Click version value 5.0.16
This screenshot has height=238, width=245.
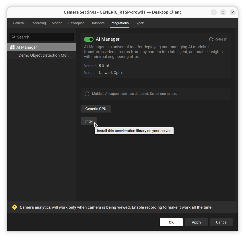tap(104, 66)
